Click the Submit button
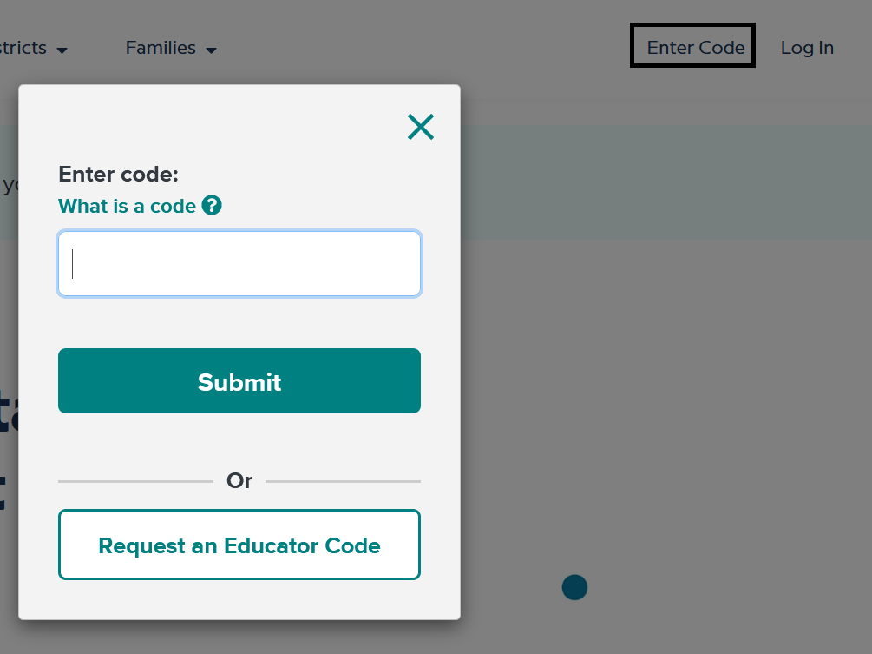This screenshot has height=654, width=872. [x=239, y=380]
